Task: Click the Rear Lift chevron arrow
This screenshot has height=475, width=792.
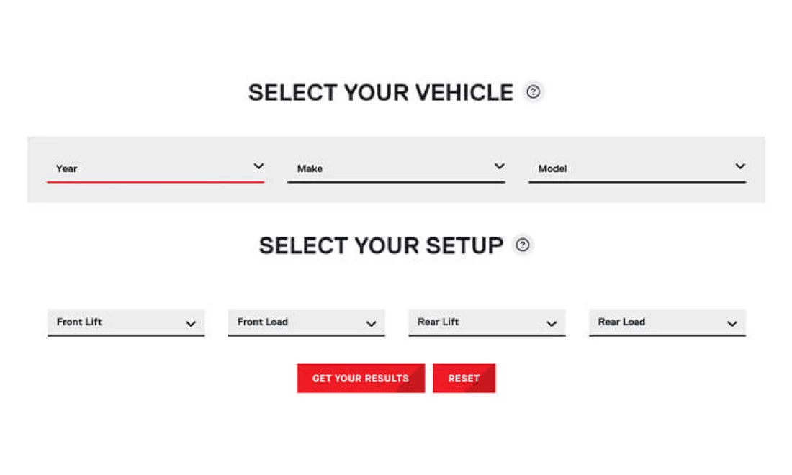Action: click(x=552, y=324)
